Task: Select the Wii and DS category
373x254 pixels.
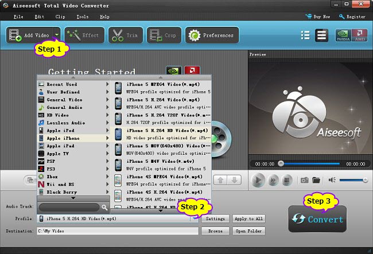Action: (x=73, y=185)
